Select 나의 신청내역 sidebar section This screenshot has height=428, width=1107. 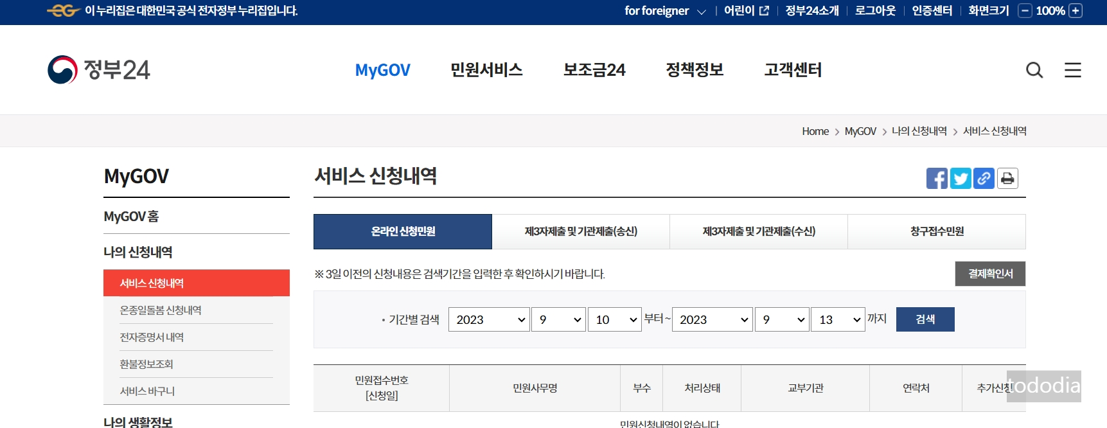138,252
